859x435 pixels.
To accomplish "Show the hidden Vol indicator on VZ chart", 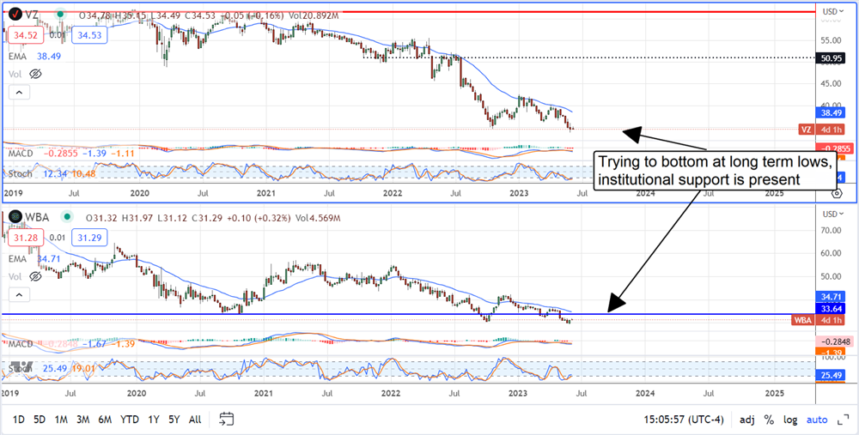I will pyautogui.click(x=36, y=75).
